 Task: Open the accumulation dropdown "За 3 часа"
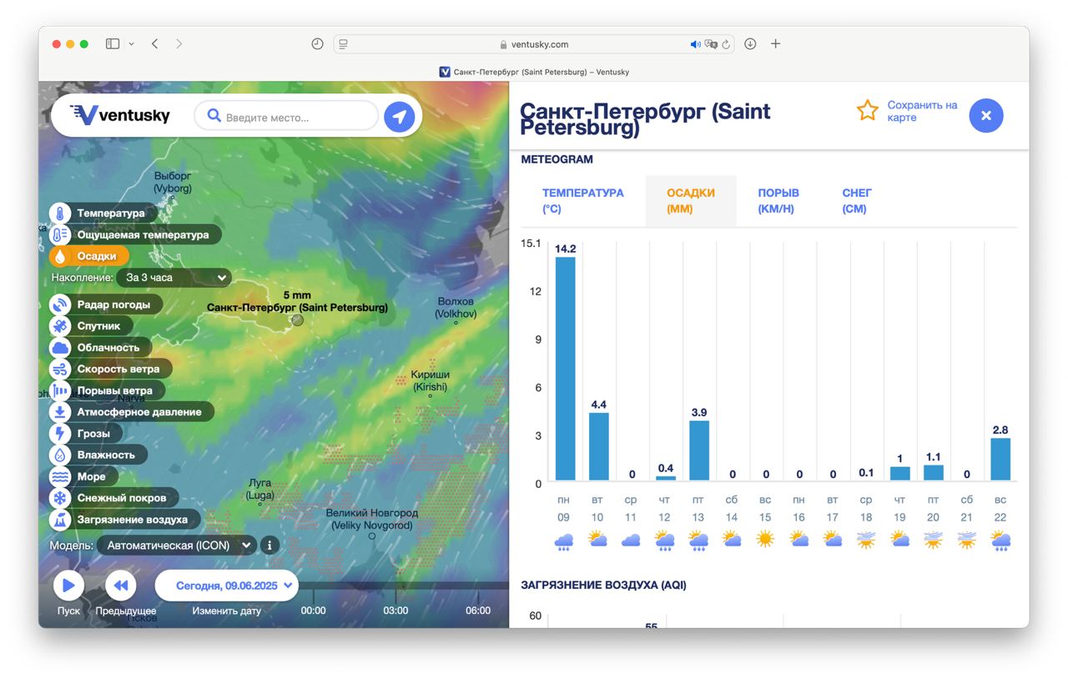[x=174, y=278]
